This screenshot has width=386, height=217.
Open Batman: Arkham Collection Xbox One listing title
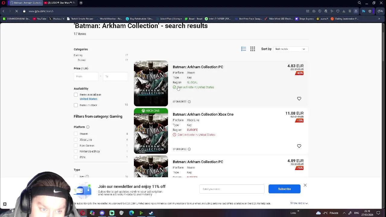pyautogui.click(x=203, y=115)
